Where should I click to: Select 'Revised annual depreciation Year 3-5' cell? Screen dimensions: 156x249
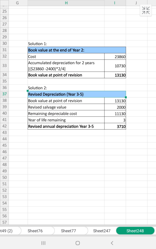click(66, 126)
